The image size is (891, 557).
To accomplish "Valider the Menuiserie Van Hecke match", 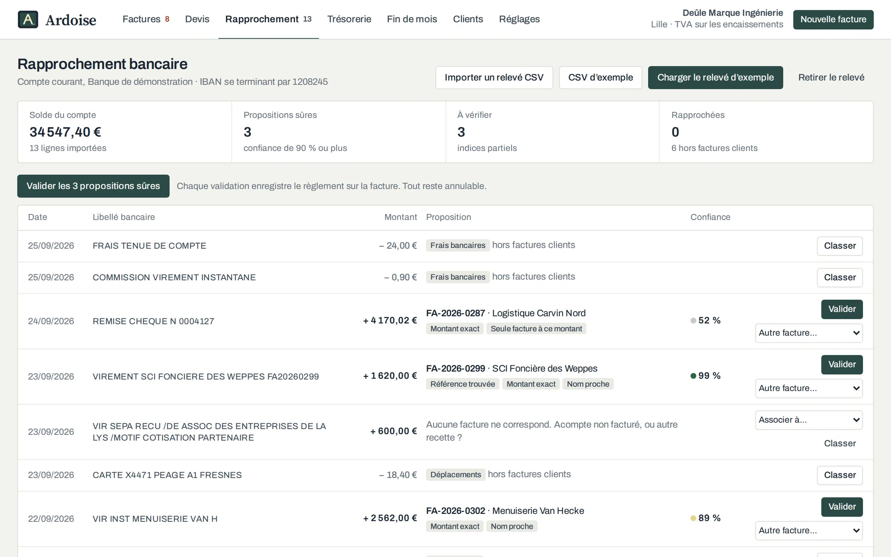I will [842, 507].
